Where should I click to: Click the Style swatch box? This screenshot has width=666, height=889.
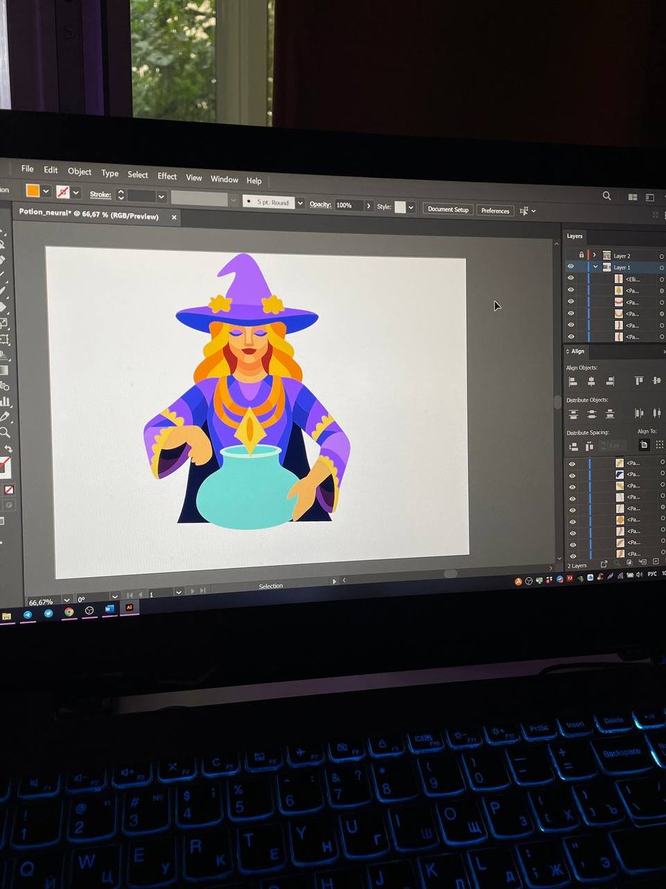[400, 207]
